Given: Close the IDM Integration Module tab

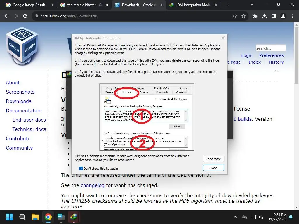Looking at the screenshot, I should [216, 5].
